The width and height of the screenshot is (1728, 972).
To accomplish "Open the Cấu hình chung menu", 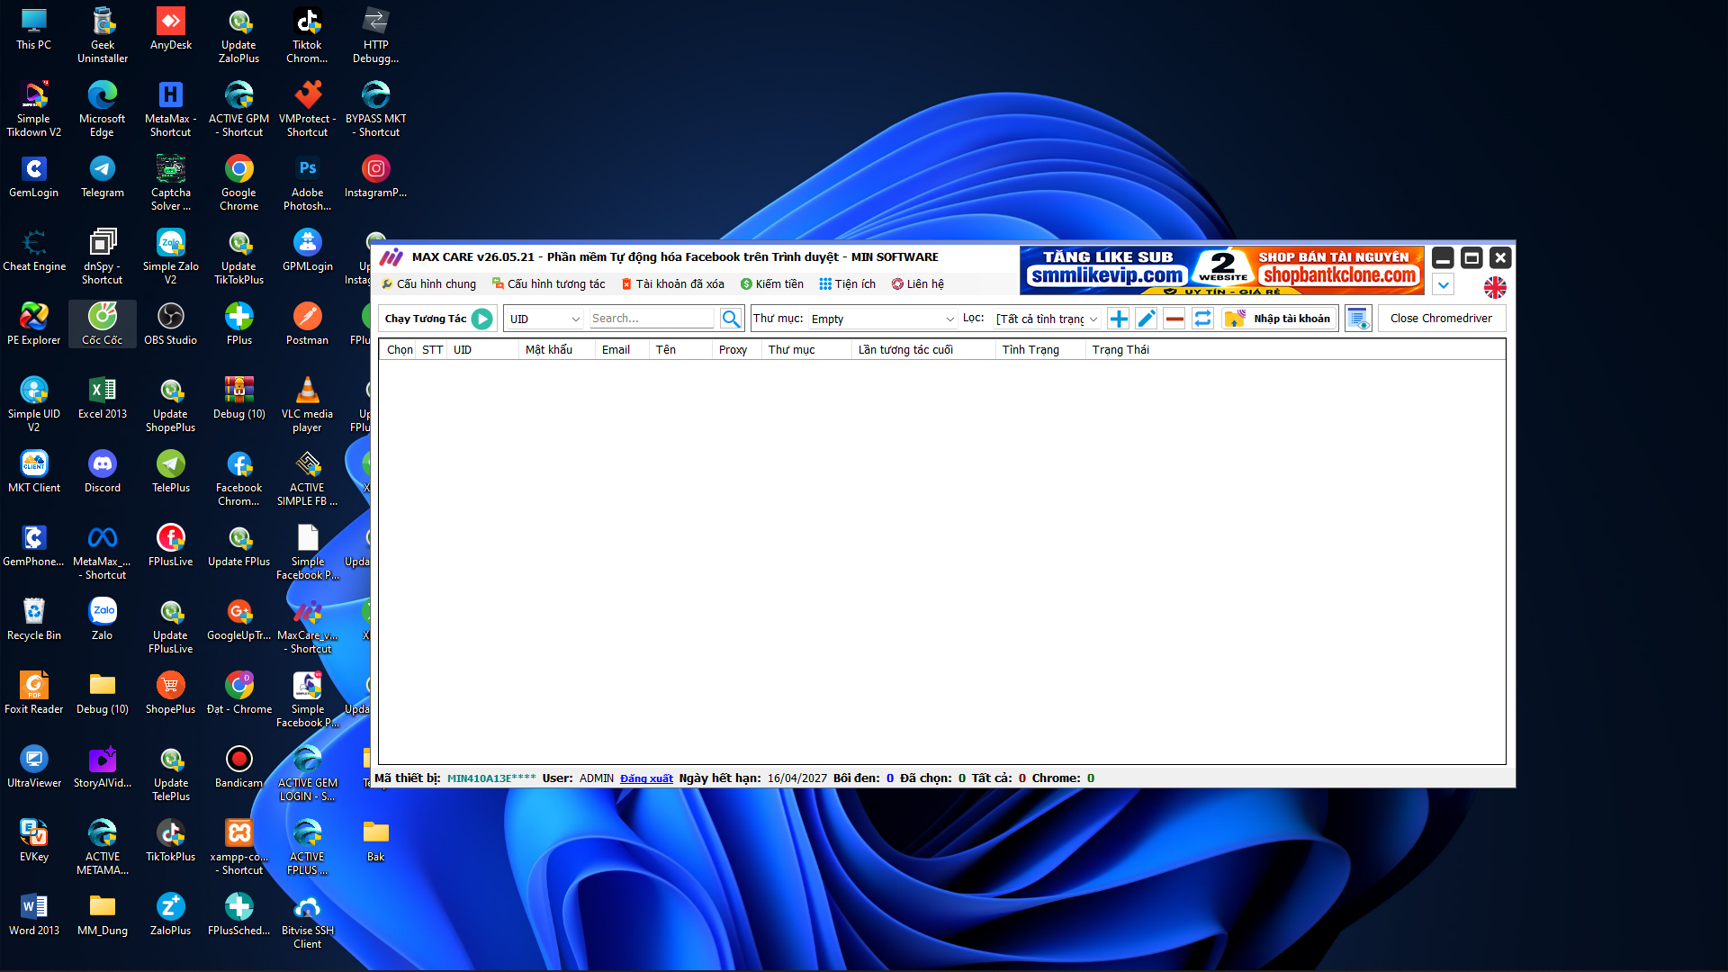I will [429, 284].
